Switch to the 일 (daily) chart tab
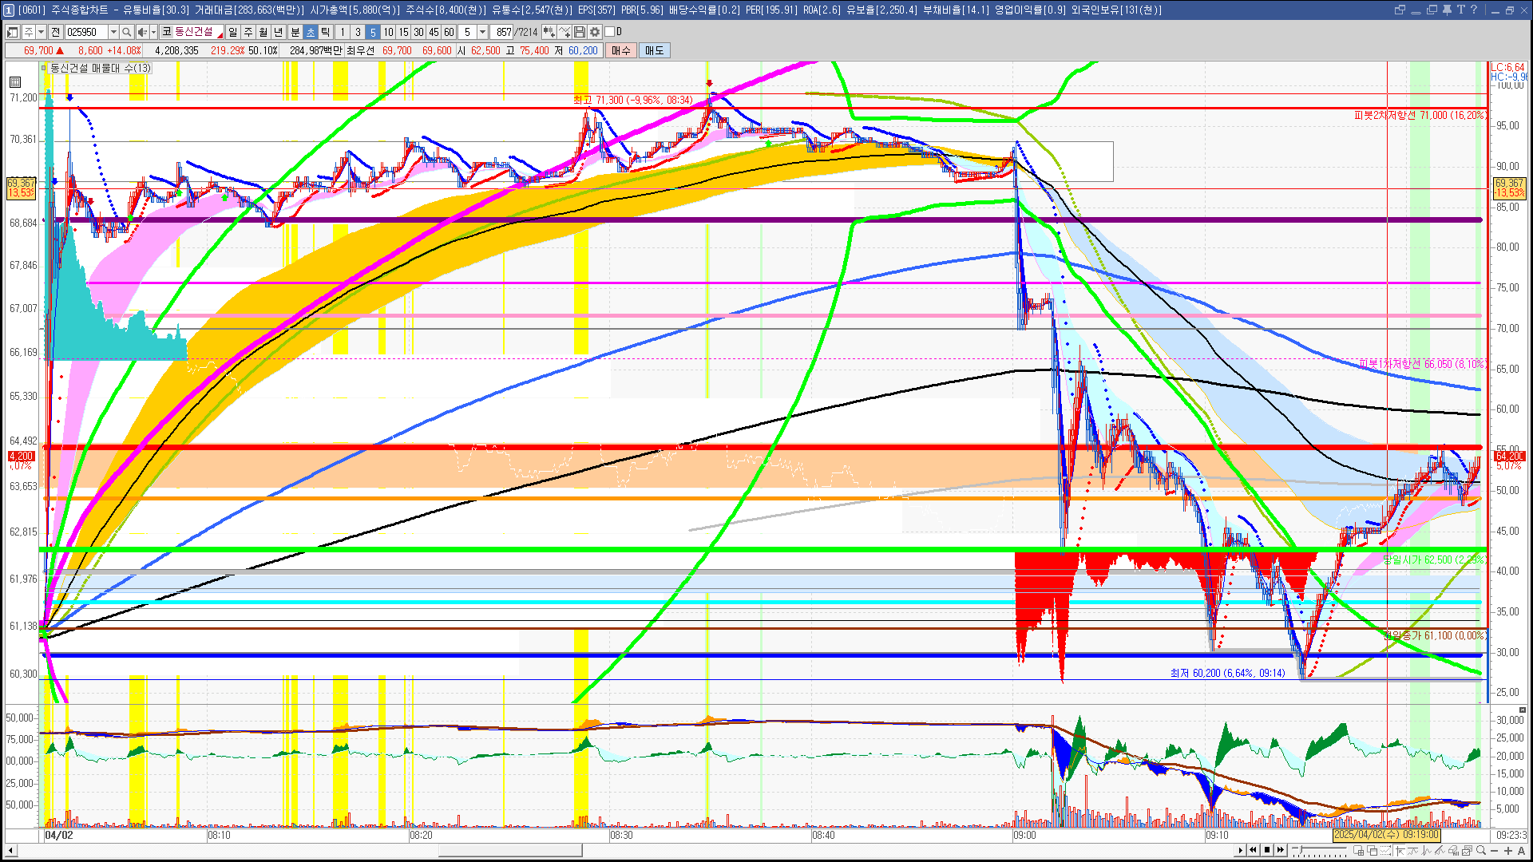This screenshot has height=862, width=1533. click(232, 32)
